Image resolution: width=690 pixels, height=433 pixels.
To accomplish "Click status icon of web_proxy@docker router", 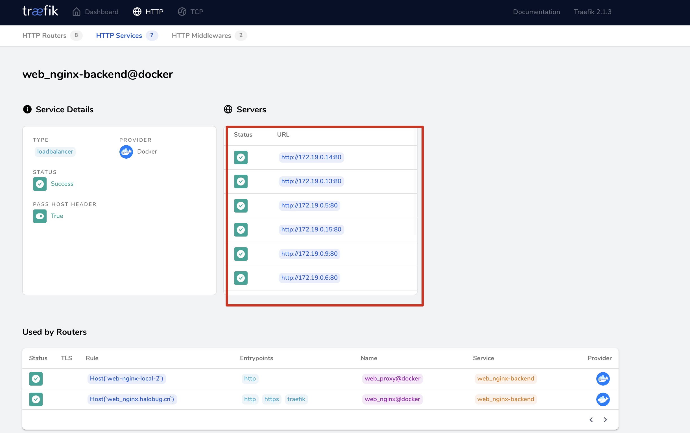I will pyautogui.click(x=36, y=379).
